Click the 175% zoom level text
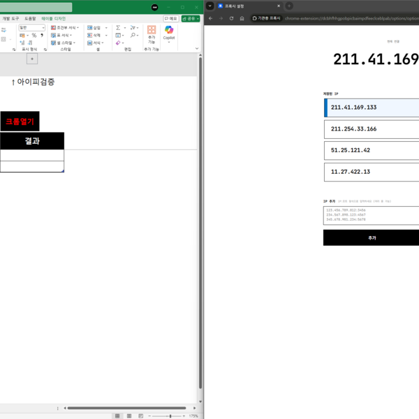This screenshot has width=419, height=419. 193,416
